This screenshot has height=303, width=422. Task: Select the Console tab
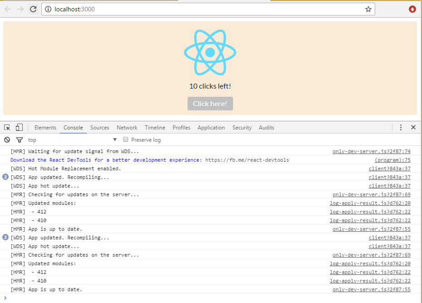73,128
